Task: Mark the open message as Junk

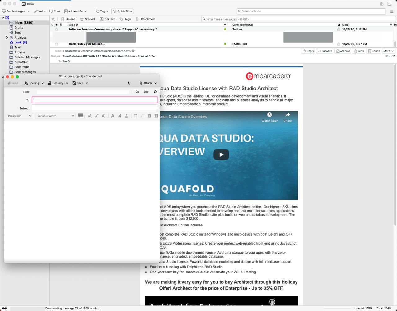Action: click(359, 51)
